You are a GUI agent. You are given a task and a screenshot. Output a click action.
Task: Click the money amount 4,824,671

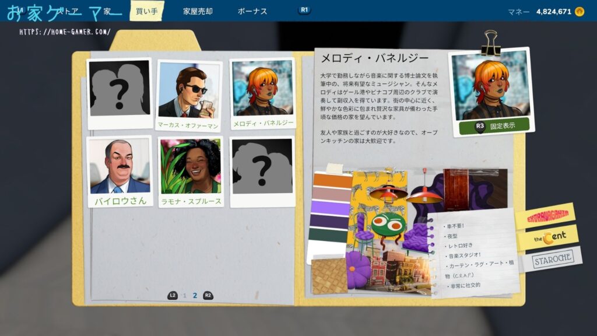554,12
